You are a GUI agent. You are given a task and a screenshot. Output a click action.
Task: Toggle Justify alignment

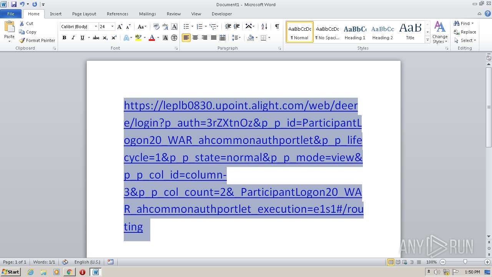click(x=213, y=38)
